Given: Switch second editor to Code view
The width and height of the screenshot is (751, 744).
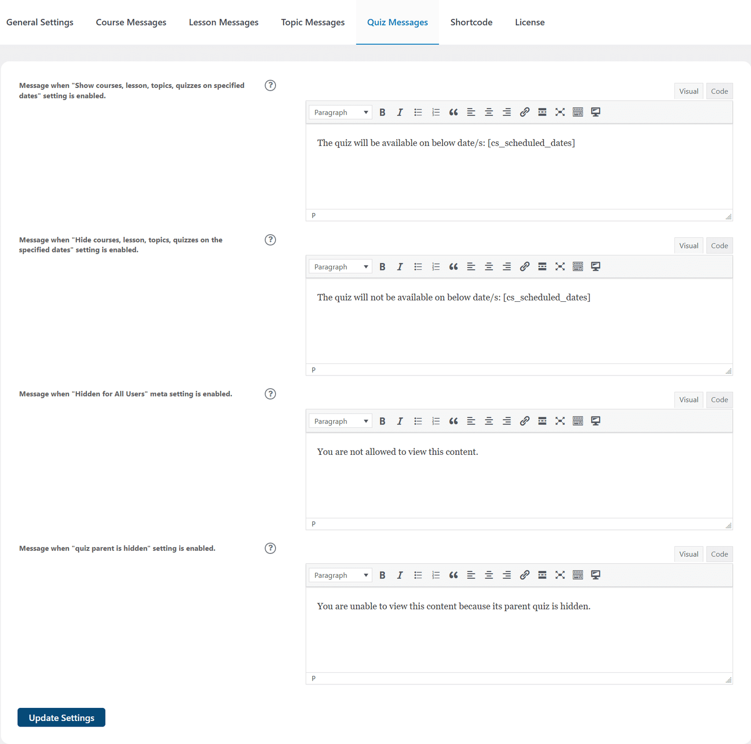Looking at the screenshot, I should pyautogui.click(x=719, y=245).
